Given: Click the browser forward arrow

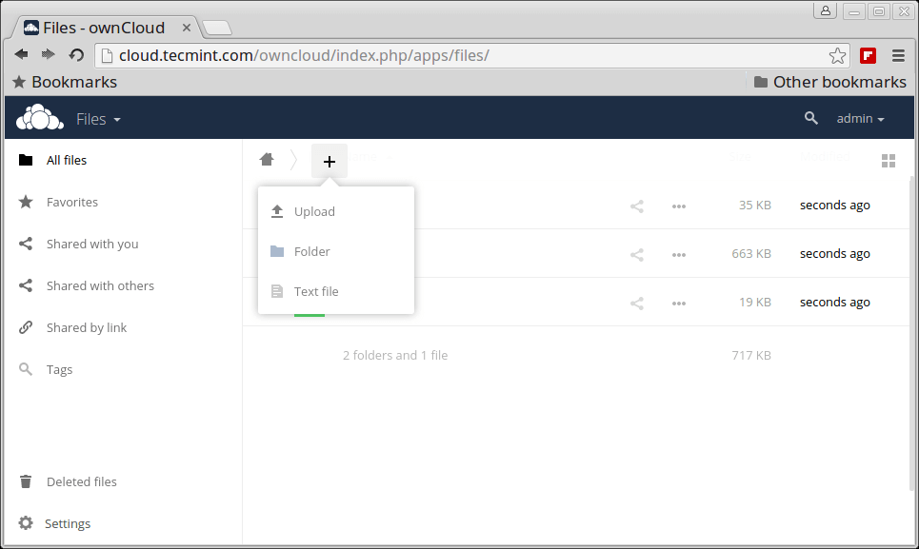Looking at the screenshot, I should tap(48, 54).
